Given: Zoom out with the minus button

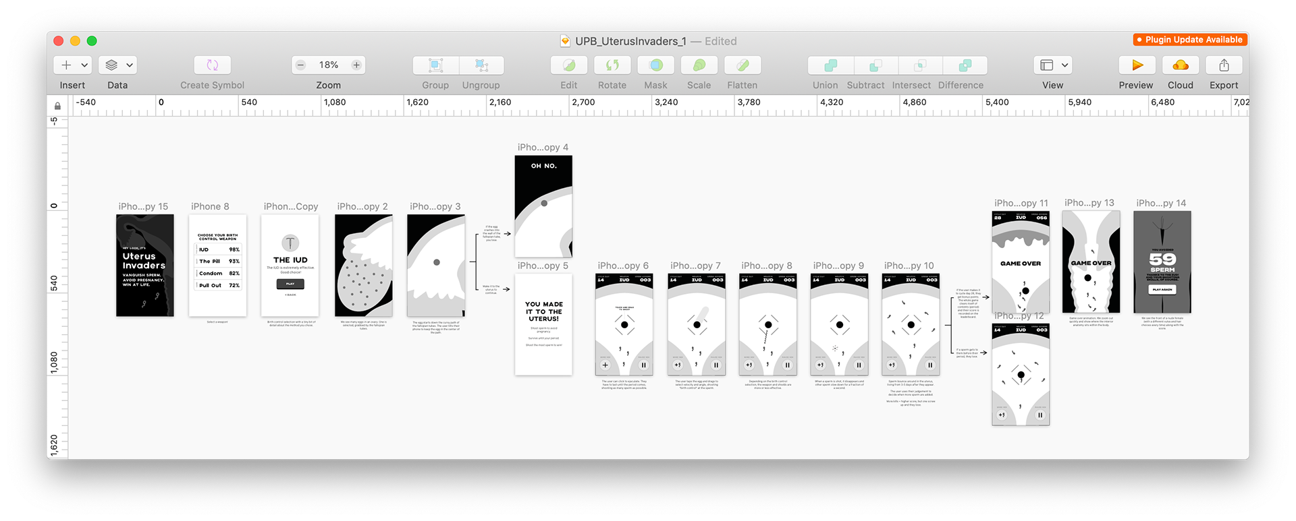Looking at the screenshot, I should 301,65.
